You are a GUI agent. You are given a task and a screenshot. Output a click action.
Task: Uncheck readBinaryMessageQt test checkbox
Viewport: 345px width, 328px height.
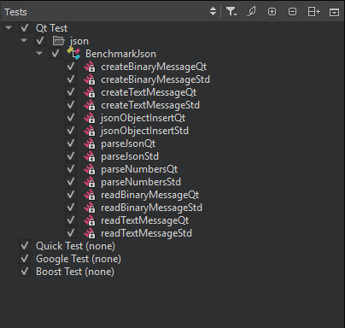(71, 195)
